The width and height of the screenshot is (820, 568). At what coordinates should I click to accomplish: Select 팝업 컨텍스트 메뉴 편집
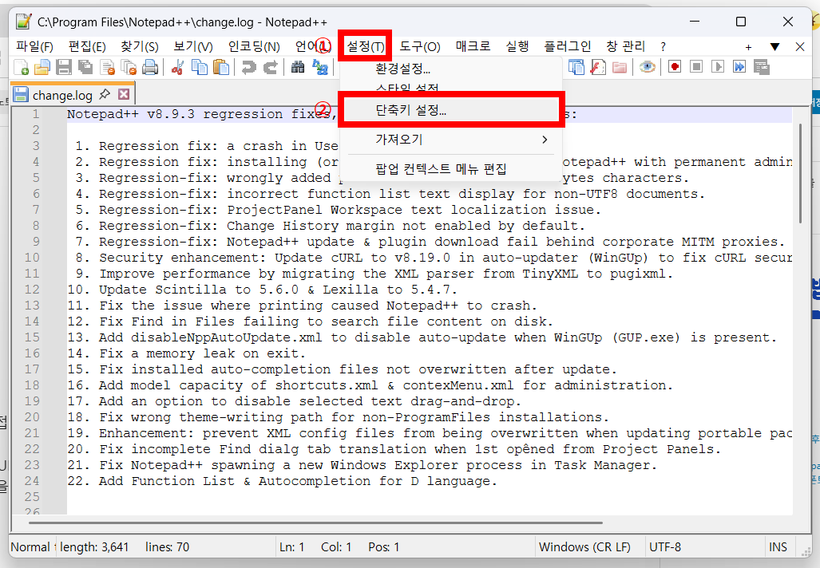(451, 169)
